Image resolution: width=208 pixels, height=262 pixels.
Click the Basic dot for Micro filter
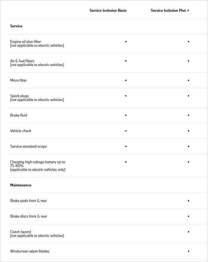pos(126,80)
